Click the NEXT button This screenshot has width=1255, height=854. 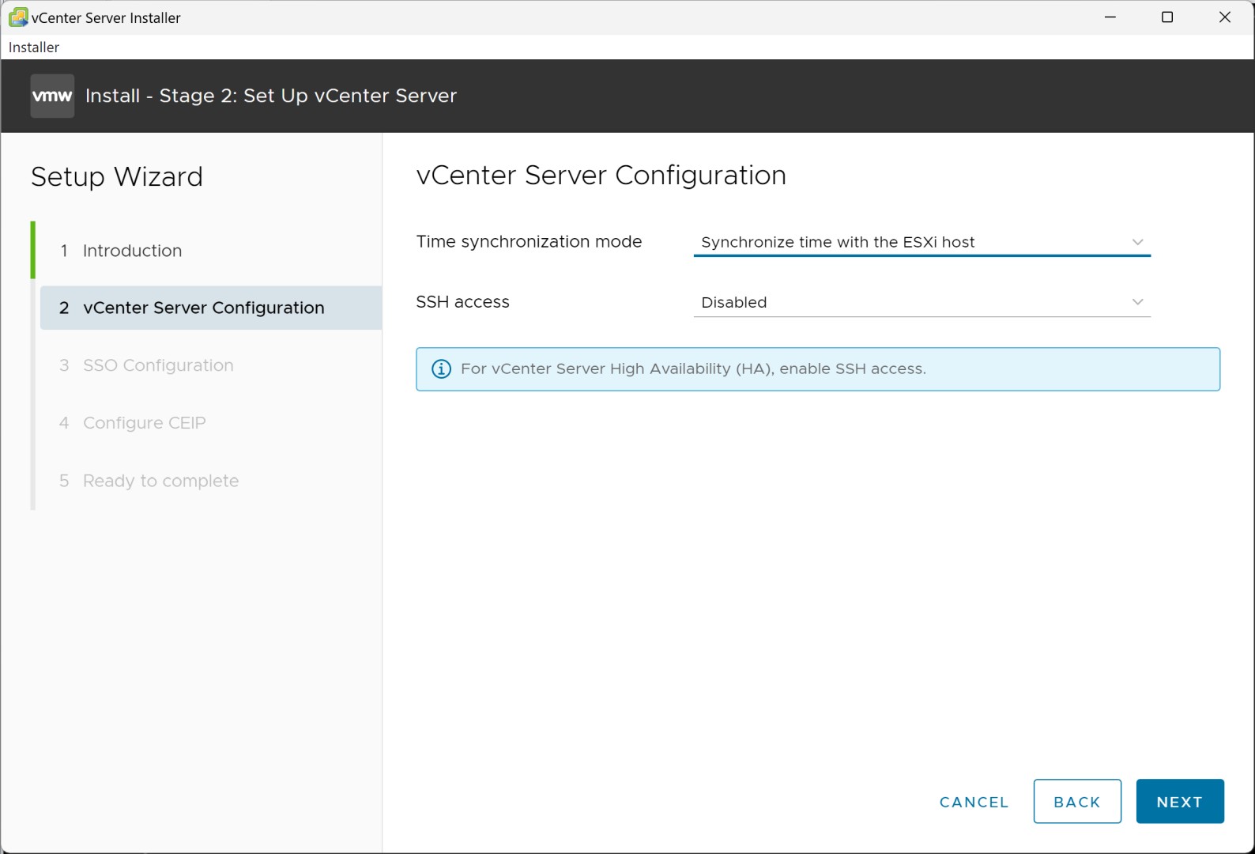click(1180, 801)
